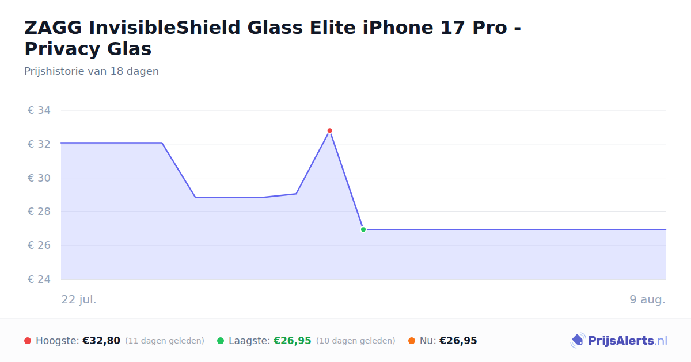Click the €32,80 highest price value
Viewport: 691px width, 362px height.
(101, 341)
